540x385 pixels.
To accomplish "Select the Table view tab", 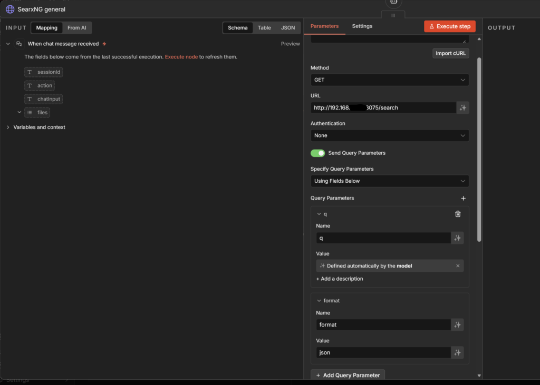I will click(264, 28).
